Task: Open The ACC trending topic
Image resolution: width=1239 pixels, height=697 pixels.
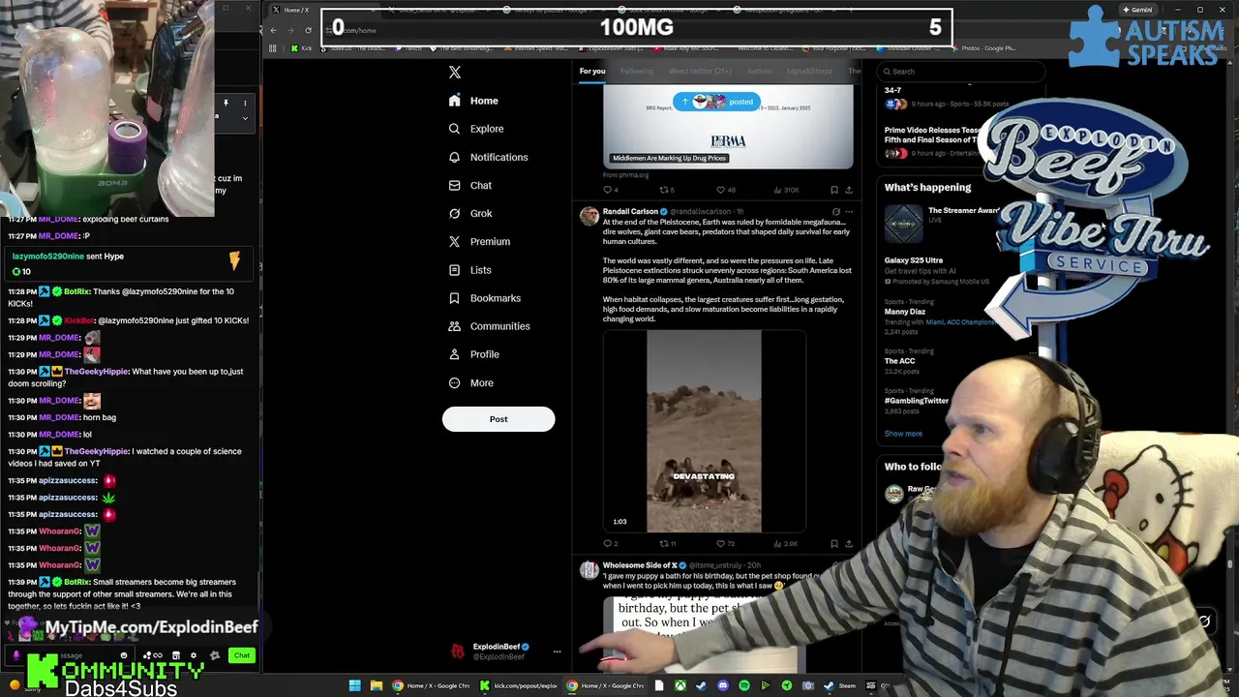Action: (899, 361)
